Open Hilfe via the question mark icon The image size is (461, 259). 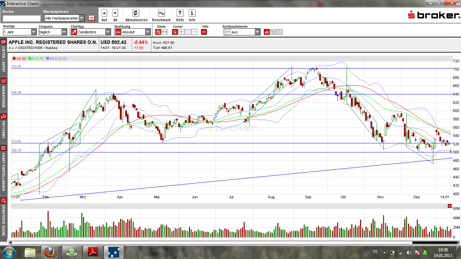(x=180, y=13)
